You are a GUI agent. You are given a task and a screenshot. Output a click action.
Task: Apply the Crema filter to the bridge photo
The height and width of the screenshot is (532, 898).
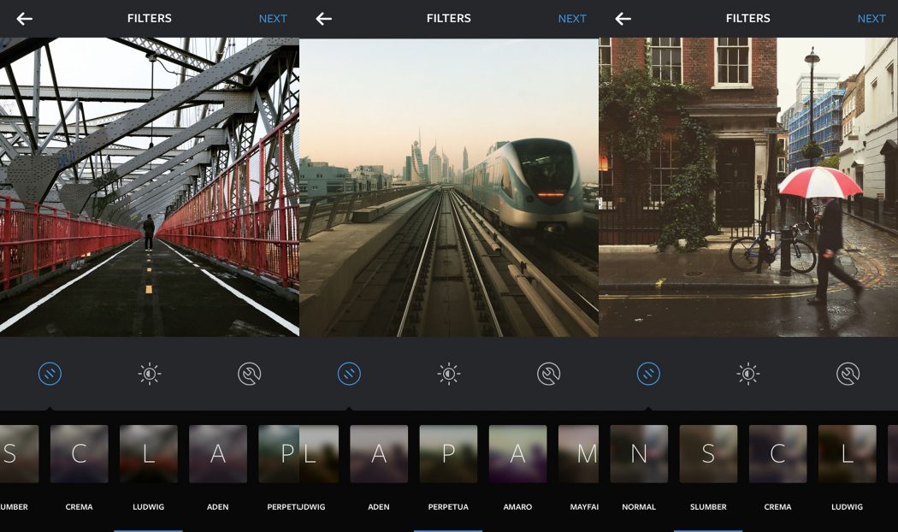point(79,453)
